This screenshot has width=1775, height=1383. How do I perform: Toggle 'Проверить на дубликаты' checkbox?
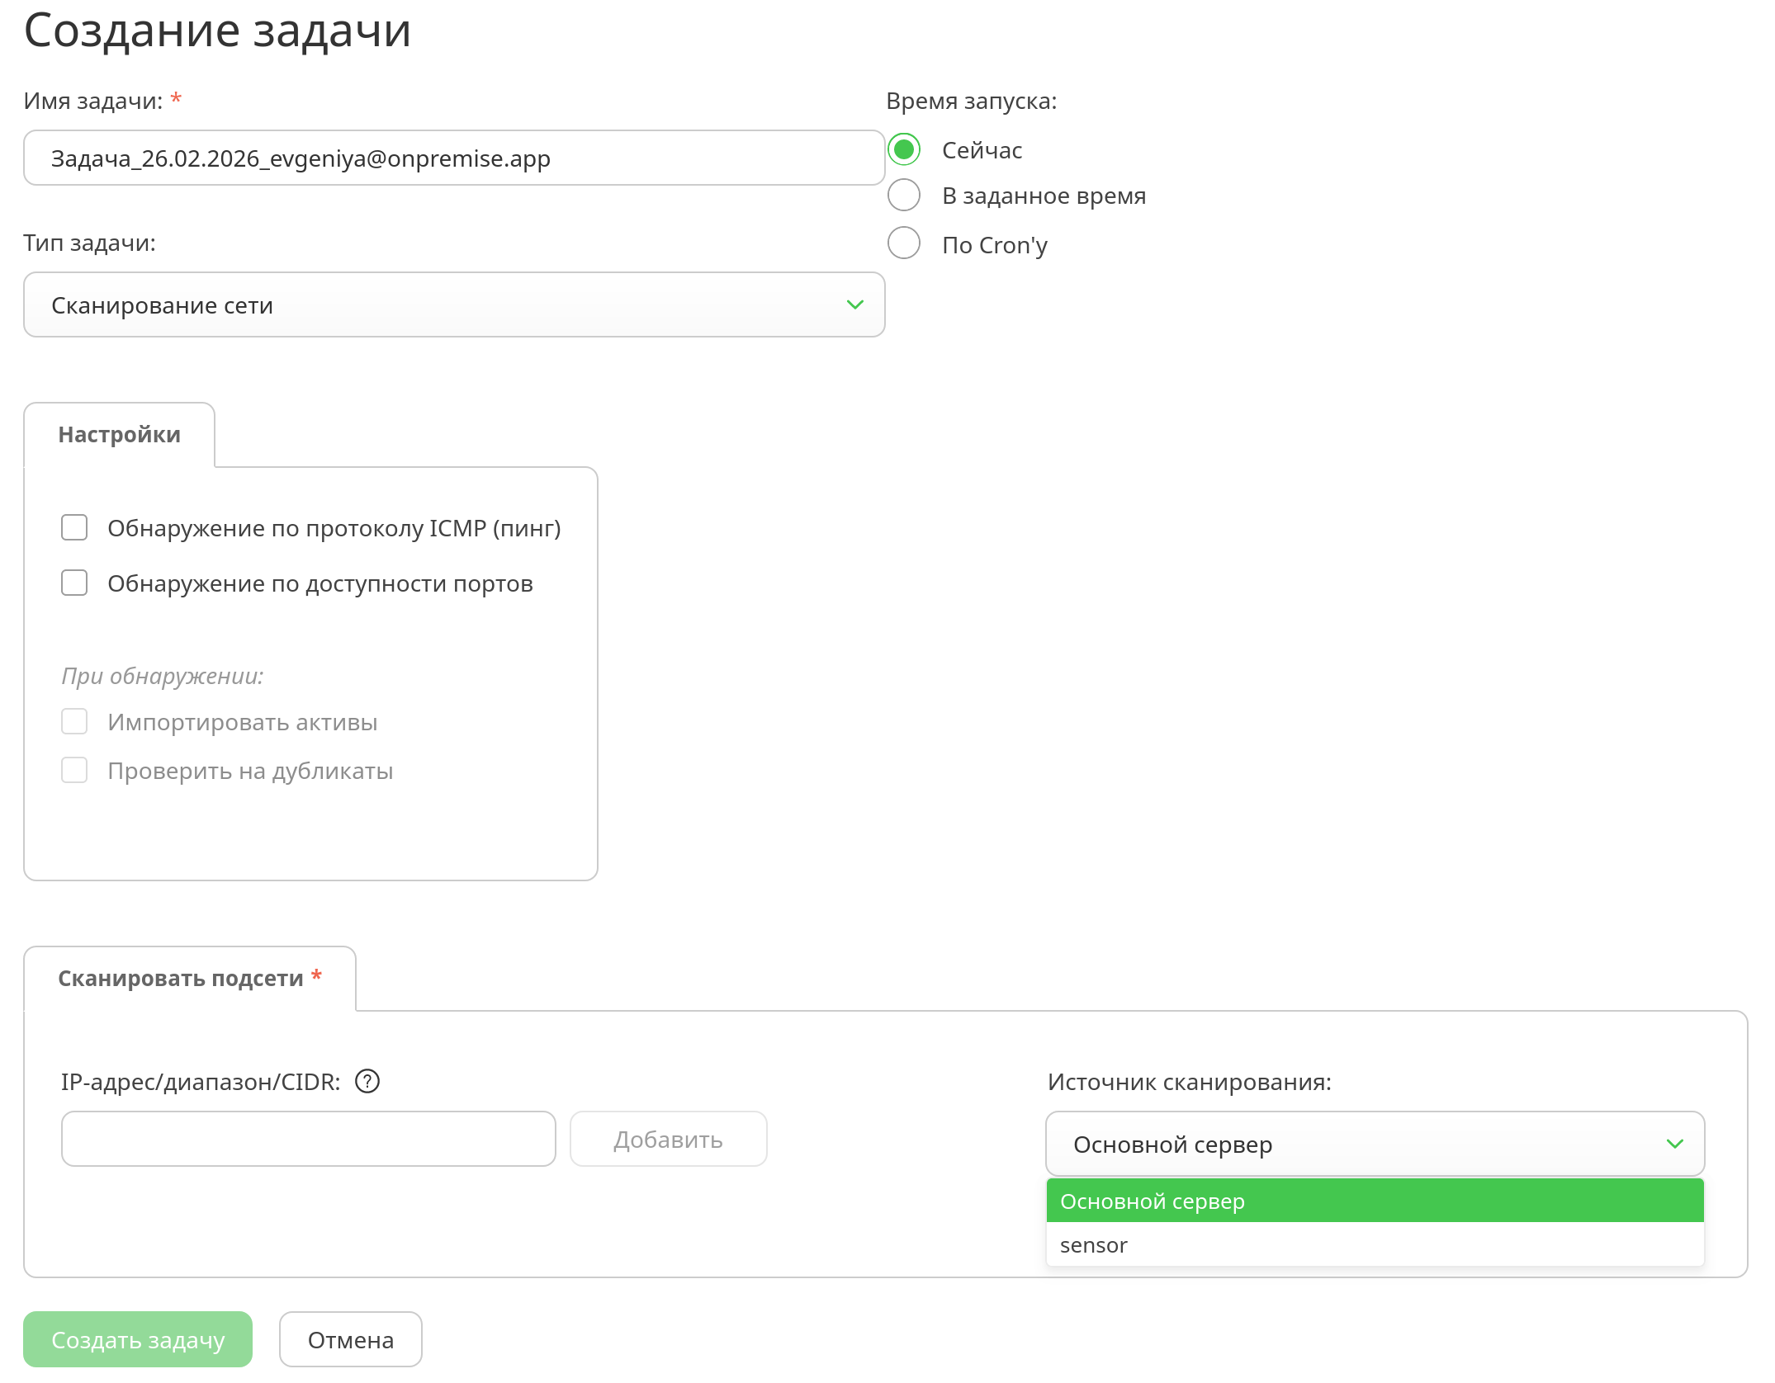(x=74, y=770)
